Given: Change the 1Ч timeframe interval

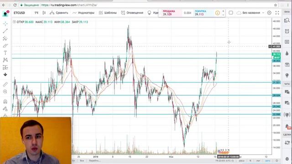Looking at the screenshot, I should (36, 13).
